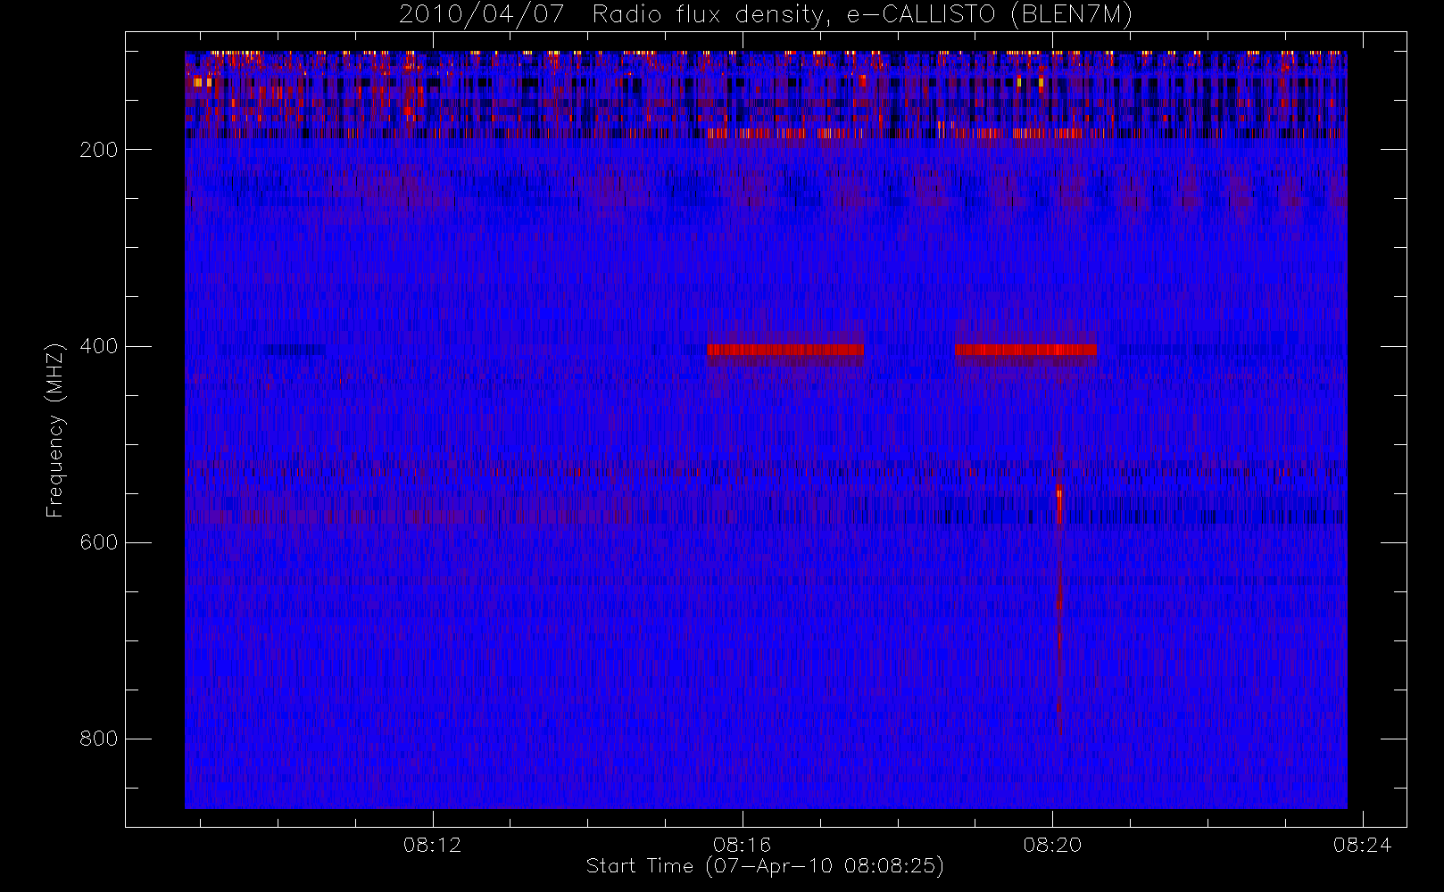Image resolution: width=1444 pixels, height=892 pixels.
Task: Click the 600 frequency tick label
Action: coord(99,542)
